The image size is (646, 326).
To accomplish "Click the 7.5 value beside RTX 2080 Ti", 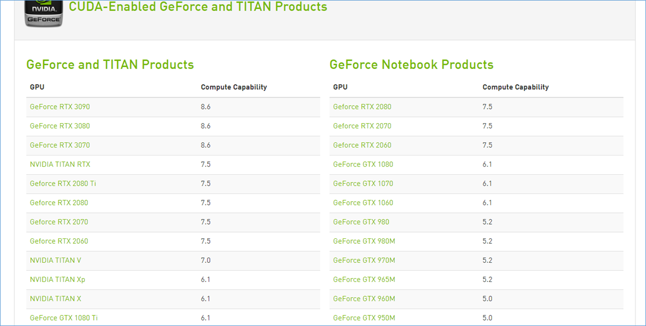I will click(206, 183).
